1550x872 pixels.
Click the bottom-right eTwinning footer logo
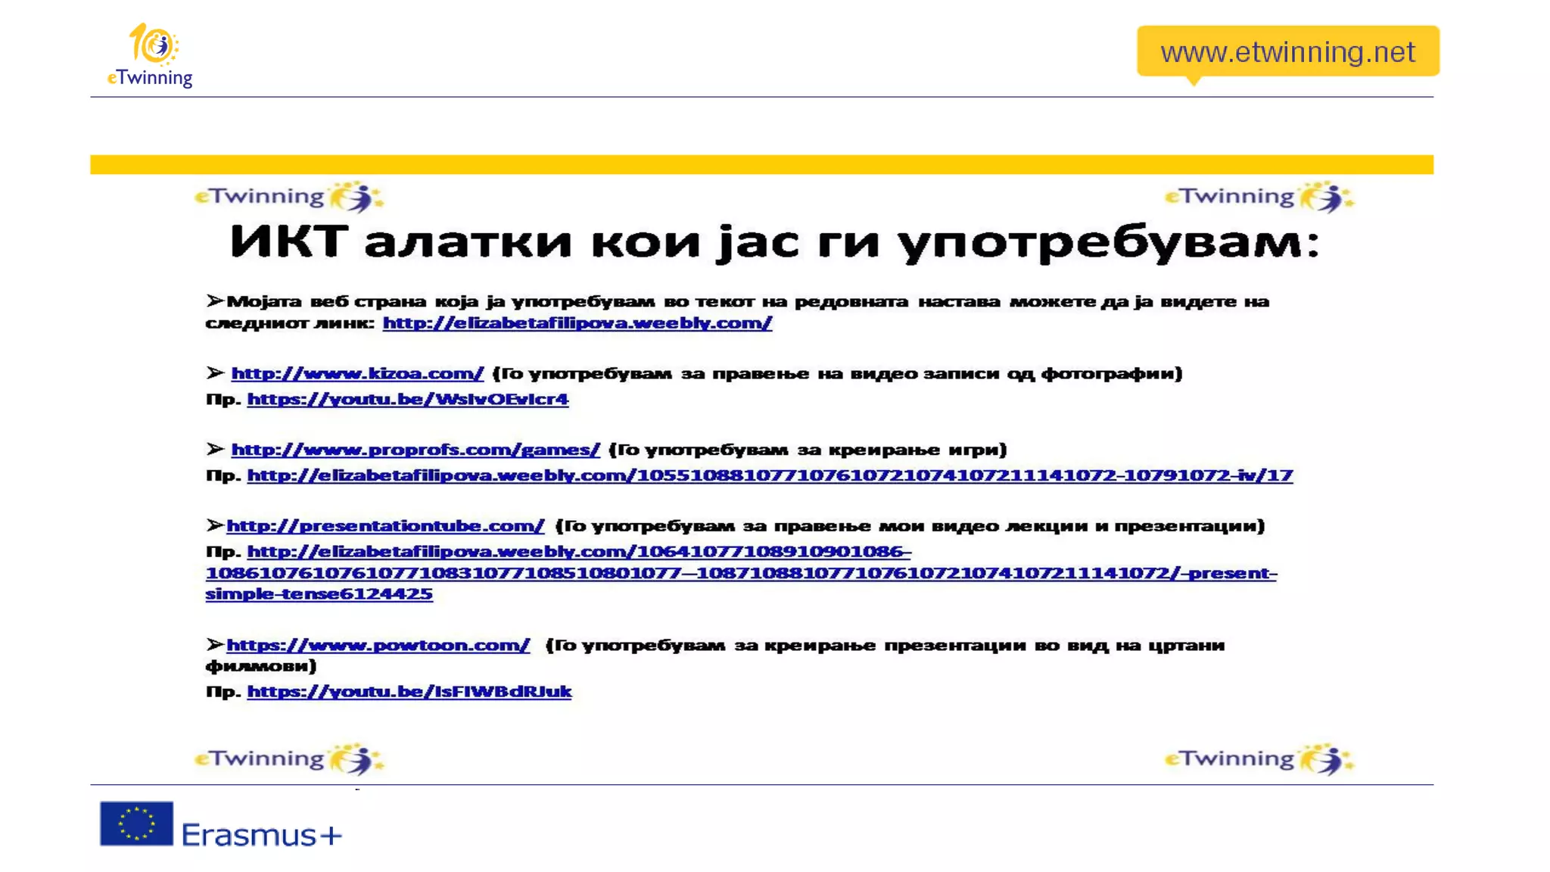[x=1259, y=759]
